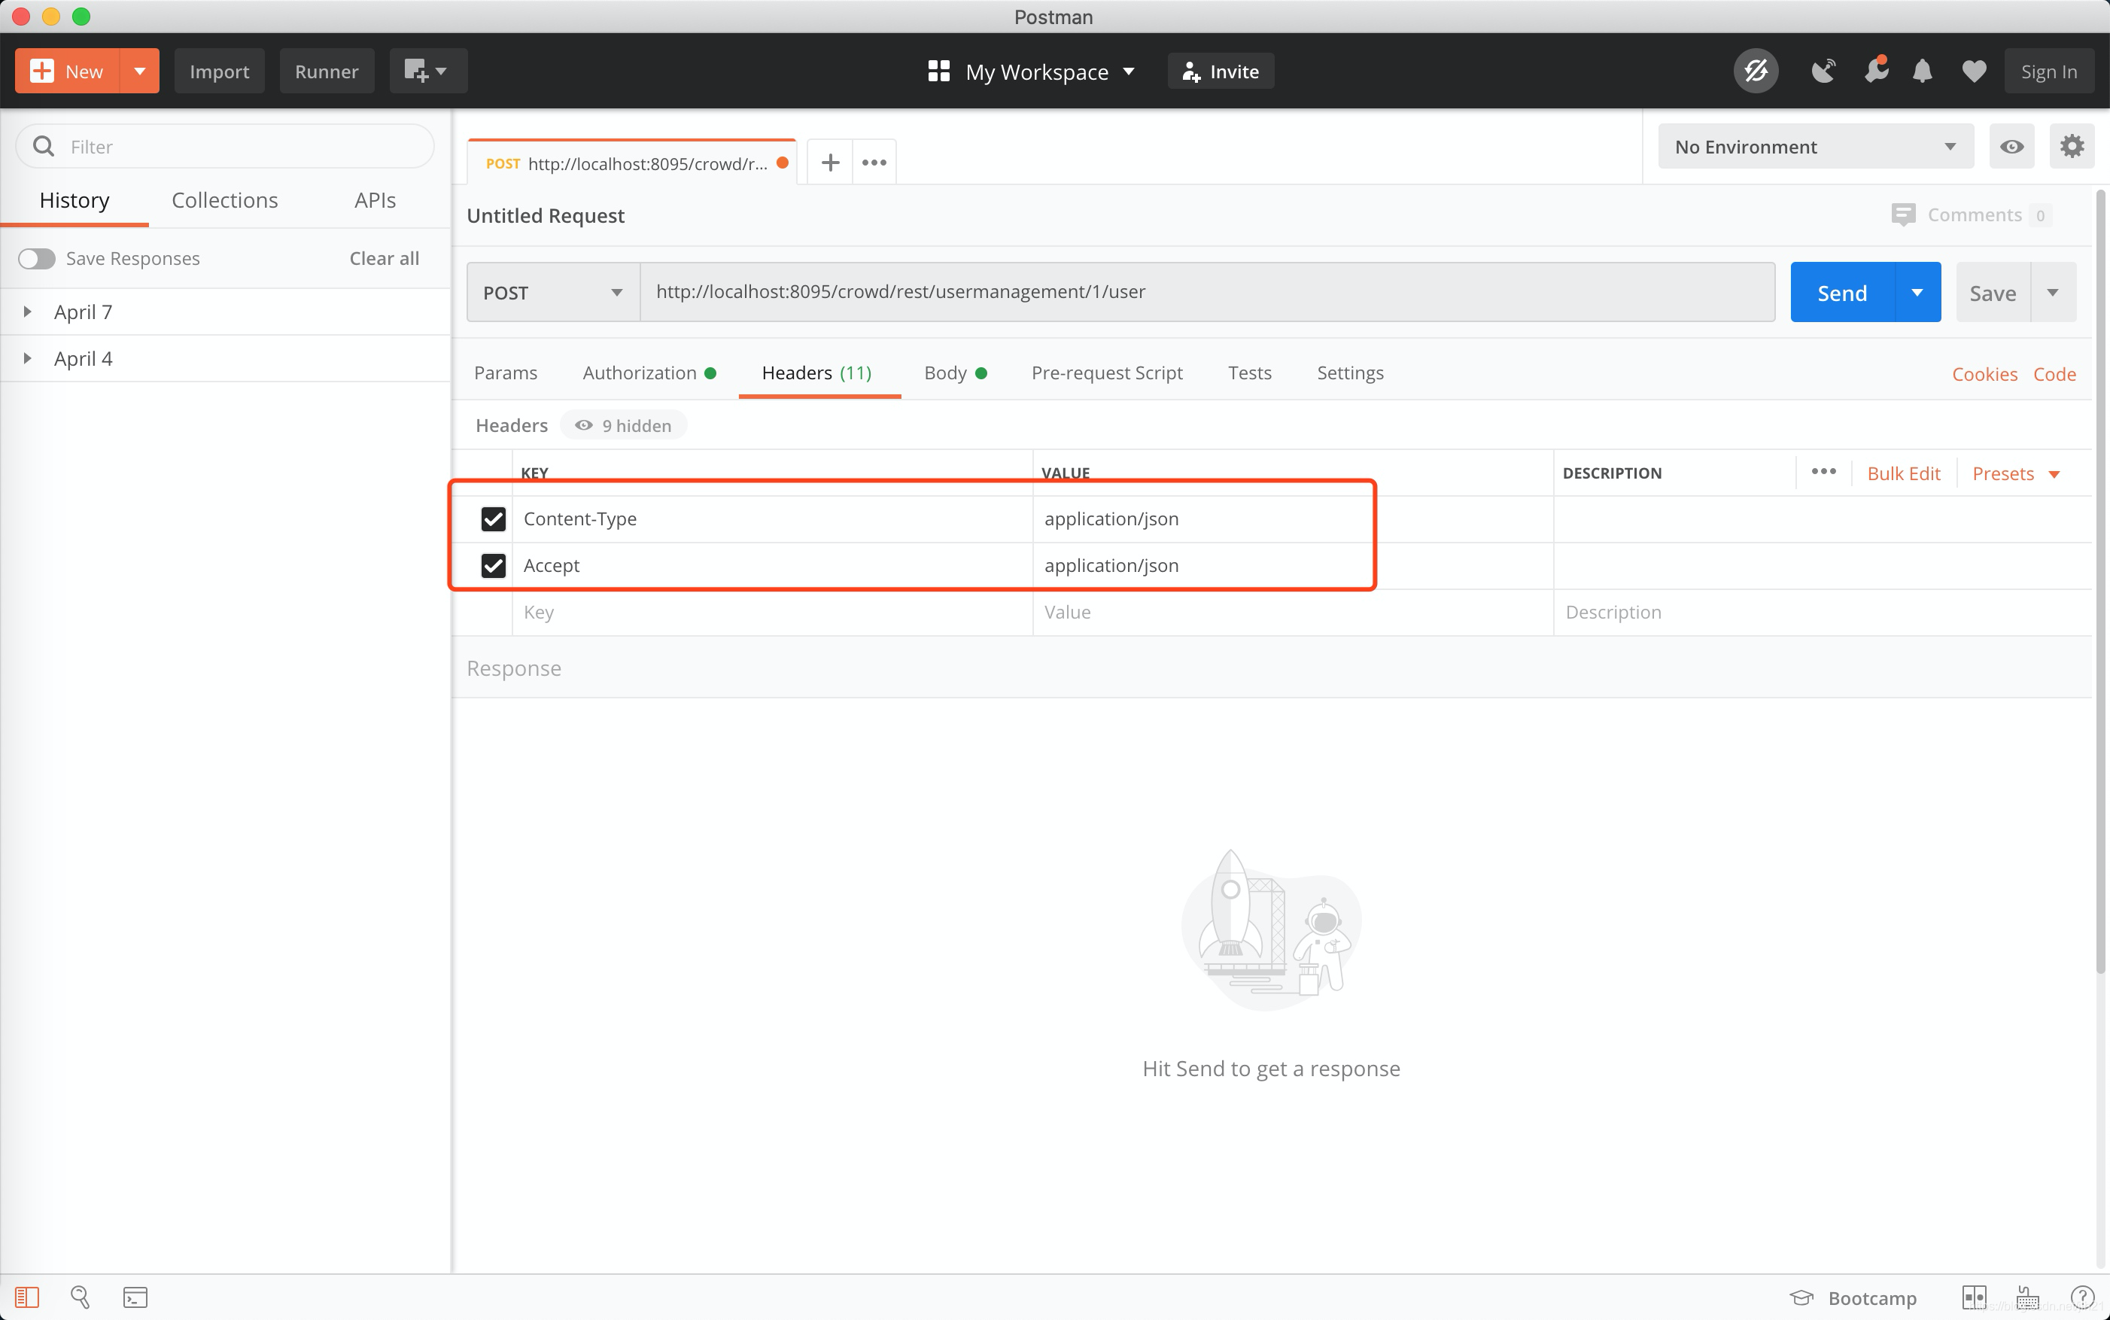Switch to two pane view icon
Viewport: 2110px width, 1320px height.
tap(1974, 1297)
